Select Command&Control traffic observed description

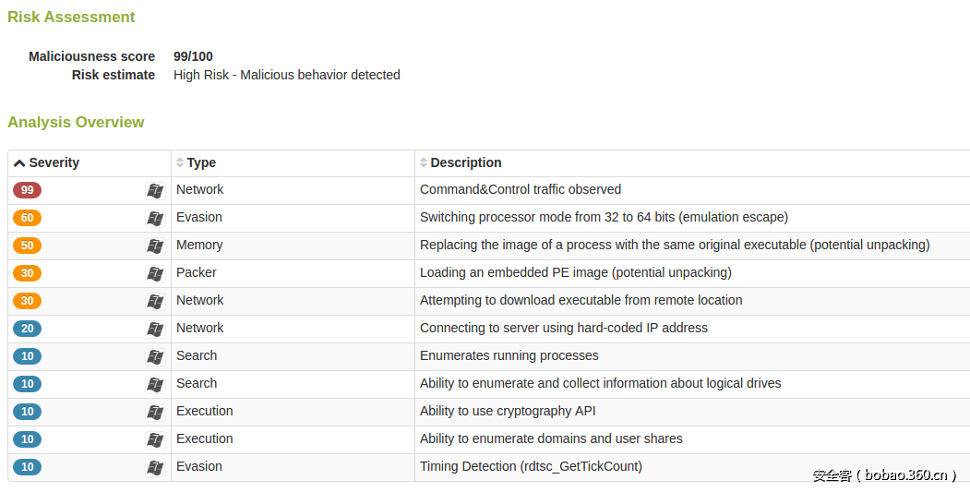[521, 189]
